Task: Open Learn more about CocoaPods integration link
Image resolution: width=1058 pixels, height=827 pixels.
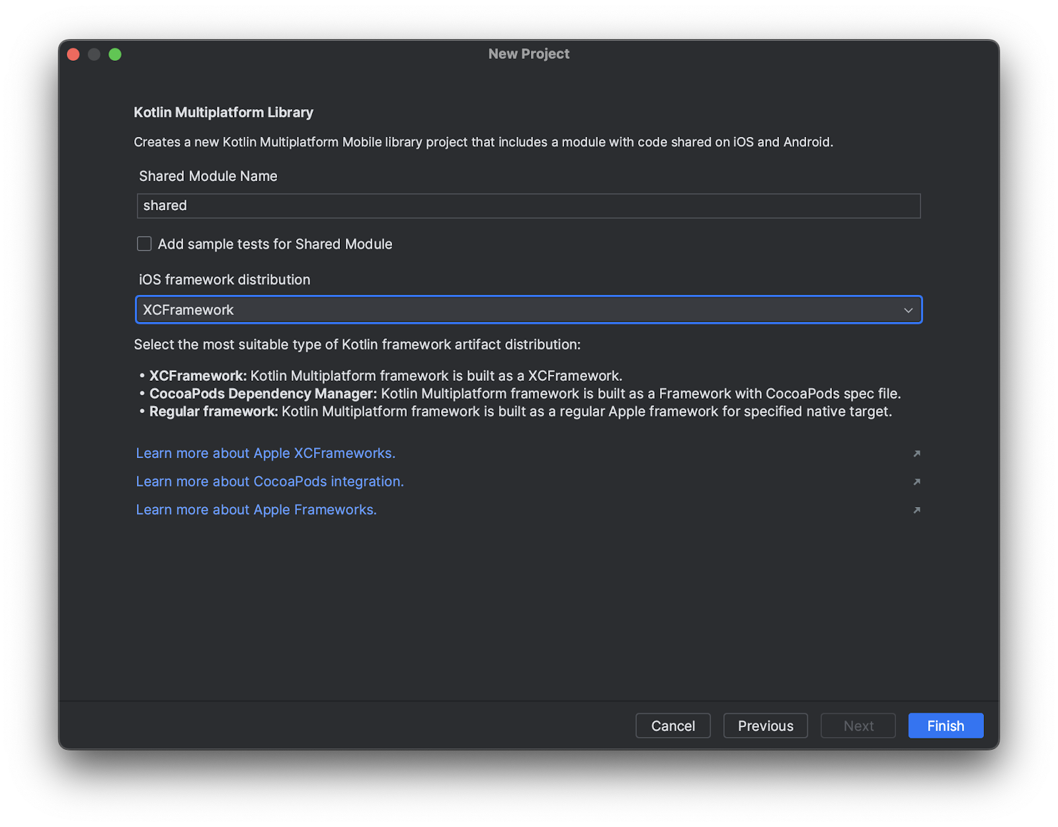Action: tap(270, 481)
